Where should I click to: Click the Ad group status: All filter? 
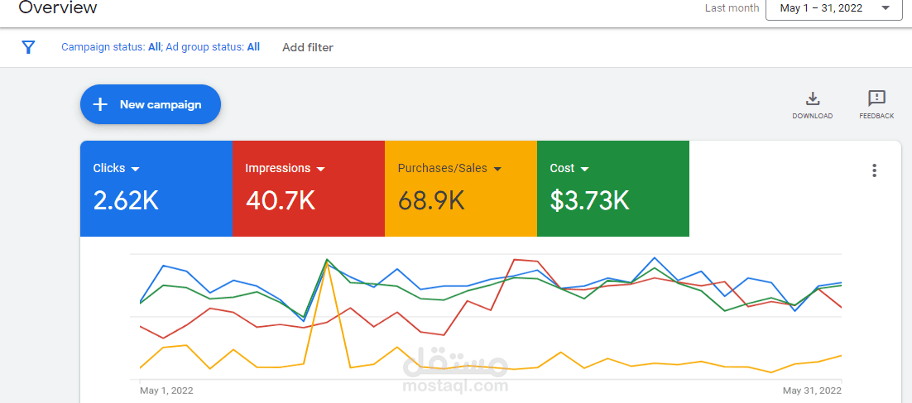click(x=213, y=47)
